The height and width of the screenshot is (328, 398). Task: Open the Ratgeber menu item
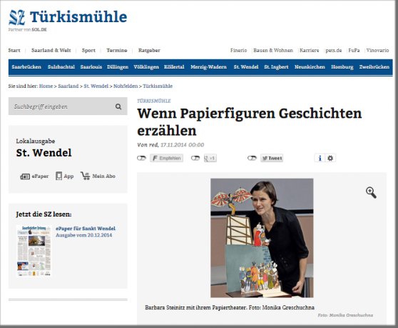(149, 50)
